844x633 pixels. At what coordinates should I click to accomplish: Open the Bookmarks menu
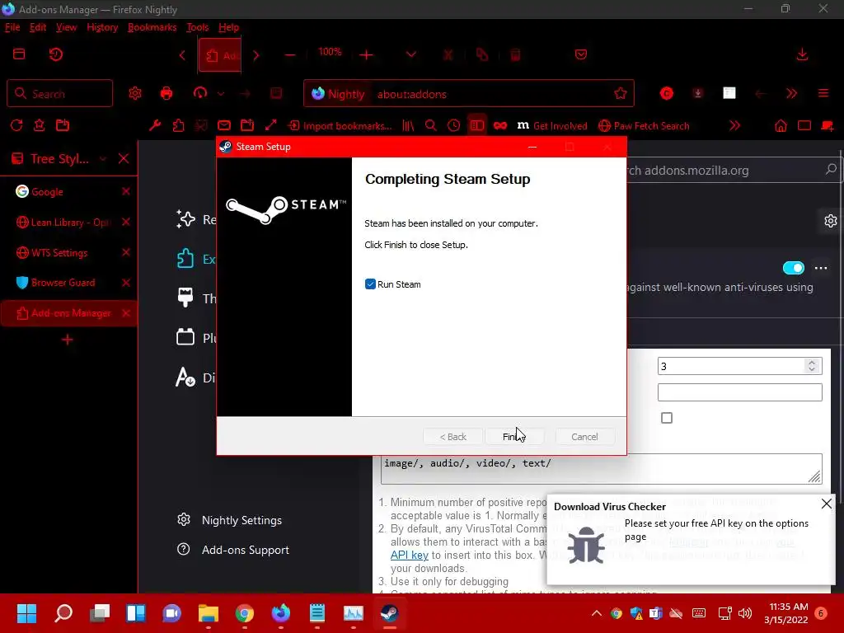click(x=152, y=27)
